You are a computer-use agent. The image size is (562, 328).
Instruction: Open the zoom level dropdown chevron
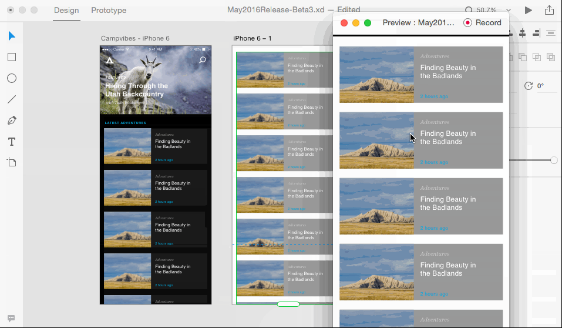pyautogui.click(x=508, y=11)
